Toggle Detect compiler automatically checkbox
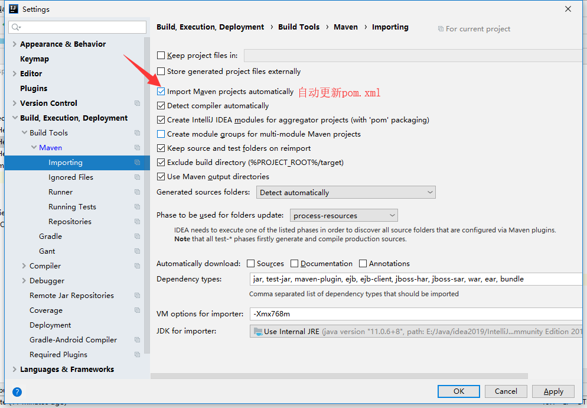Image resolution: width=587 pixels, height=408 pixels. point(161,106)
